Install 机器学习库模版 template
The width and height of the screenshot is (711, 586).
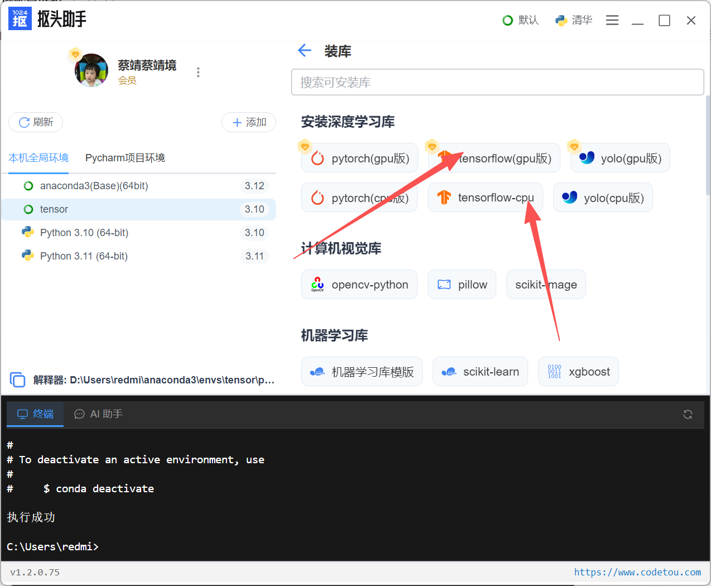[362, 372]
